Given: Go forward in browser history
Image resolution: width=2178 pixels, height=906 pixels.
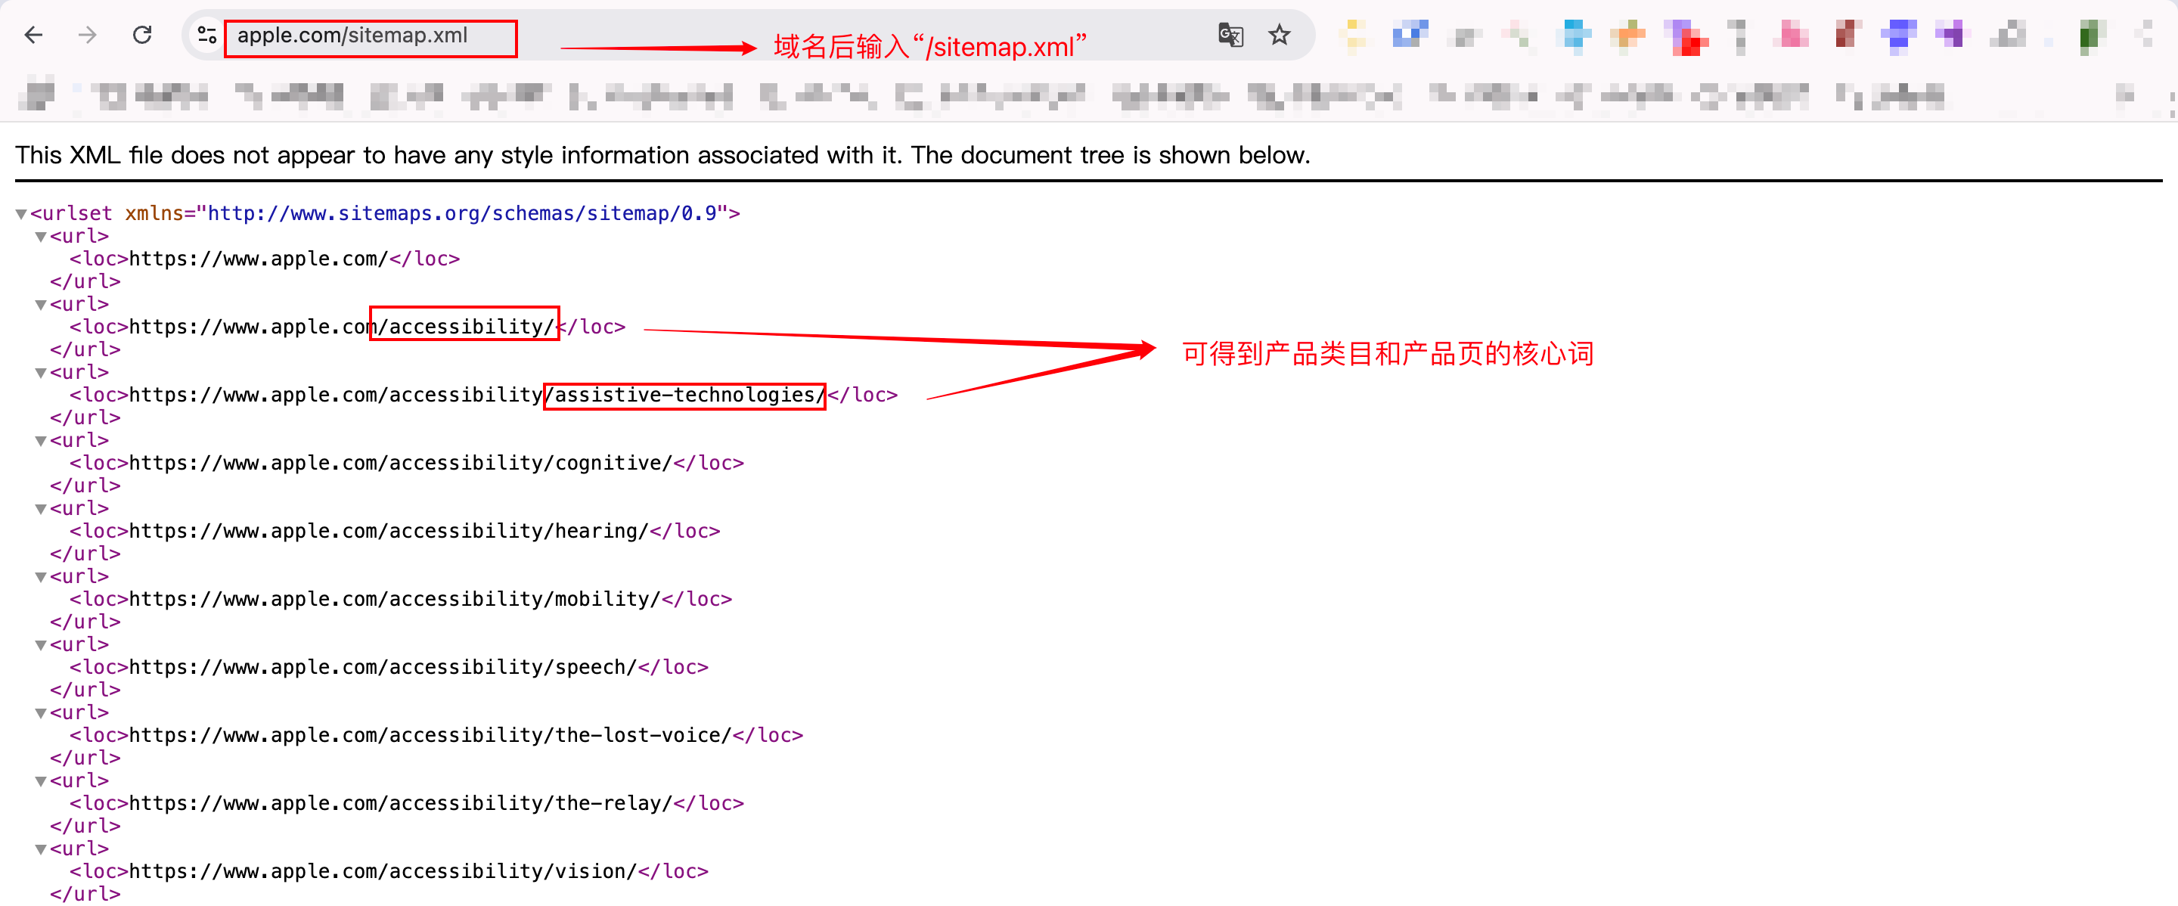Looking at the screenshot, I should tap(87, 36).
